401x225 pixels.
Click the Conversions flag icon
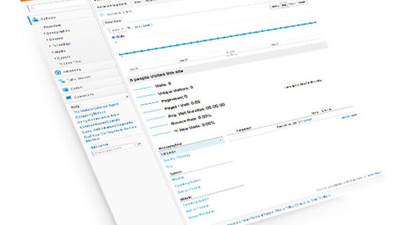(68, 97)
